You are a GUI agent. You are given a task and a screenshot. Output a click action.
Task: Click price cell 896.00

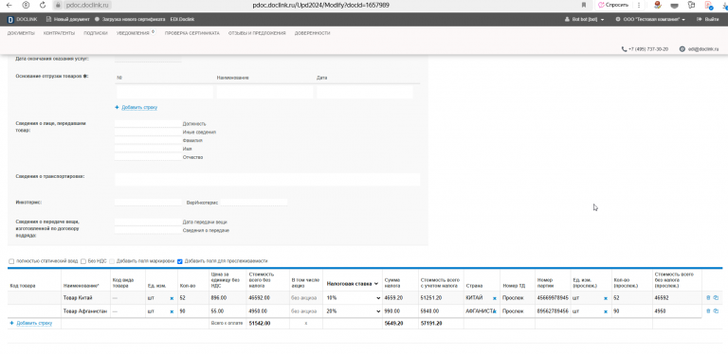click(227, 298)
